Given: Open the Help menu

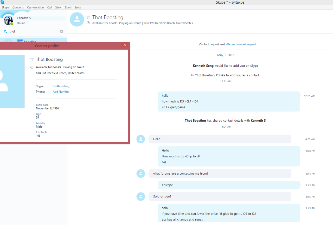Looking at the screenshot, I should pyautogui.click(x=78, y=8).
